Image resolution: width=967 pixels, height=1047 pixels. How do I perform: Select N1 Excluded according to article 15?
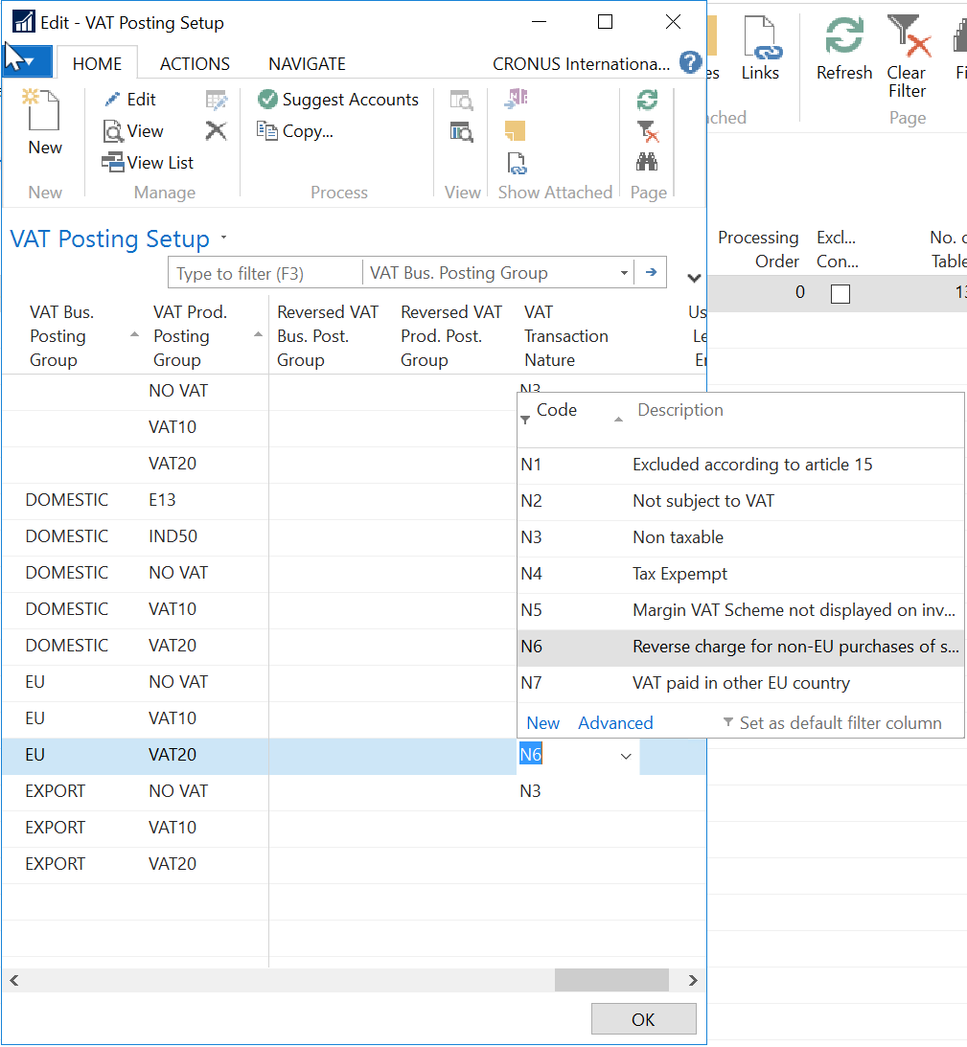tap(741, 465)
